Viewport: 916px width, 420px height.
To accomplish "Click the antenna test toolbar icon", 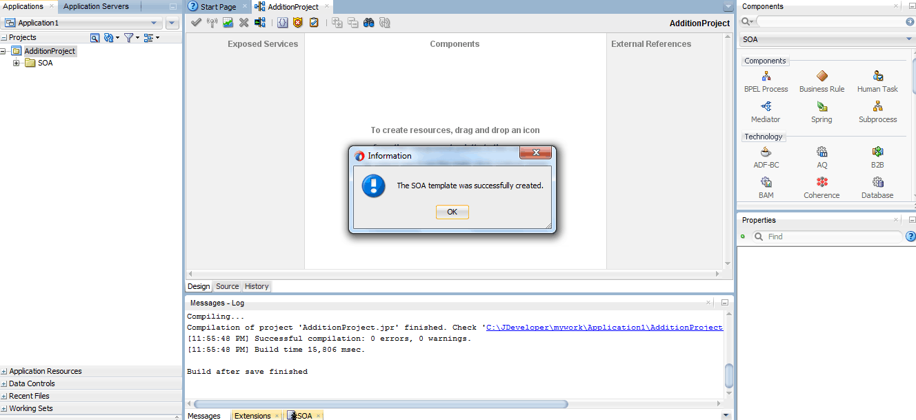I will pos(212,23).
